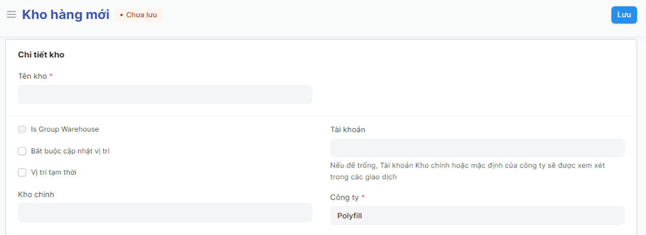Image resolution: width=646 pixels, height=235 pixels.
Task: Focus the Tên kho input field
Action: click(x=165, y=94)
